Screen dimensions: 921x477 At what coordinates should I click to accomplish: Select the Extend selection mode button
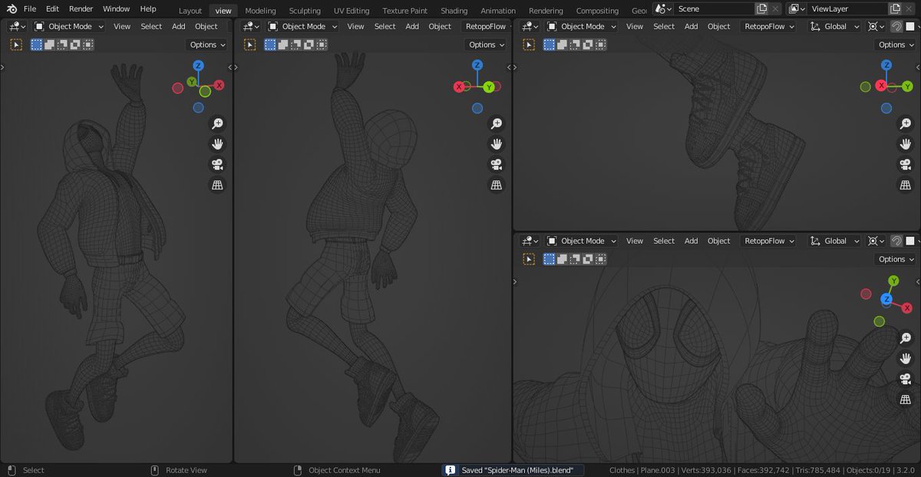pyautogui.click(x=49, y=44)
